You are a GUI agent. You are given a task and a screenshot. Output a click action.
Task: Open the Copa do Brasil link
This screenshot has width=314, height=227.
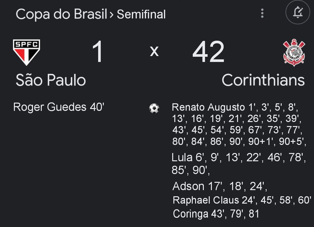[x=61, y=14]
